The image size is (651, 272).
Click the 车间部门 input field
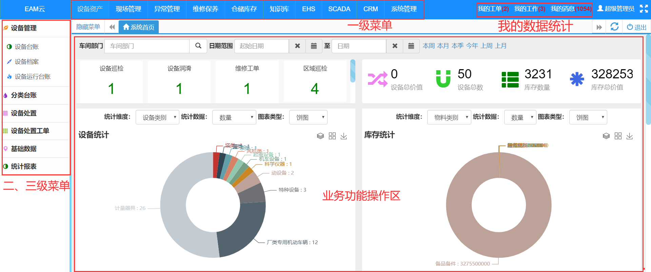pos(147,46)
